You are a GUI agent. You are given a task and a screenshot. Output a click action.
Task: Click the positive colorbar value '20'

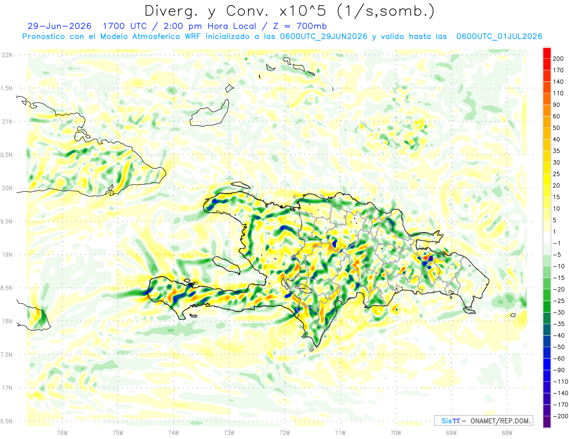coord(557,186)
